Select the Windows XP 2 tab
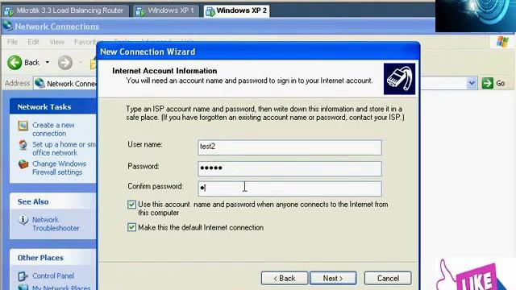This screenshot has height=290, width=516. coord(236,10)
